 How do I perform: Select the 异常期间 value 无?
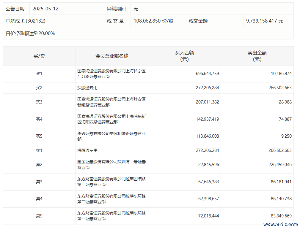[x=136, y=9]
